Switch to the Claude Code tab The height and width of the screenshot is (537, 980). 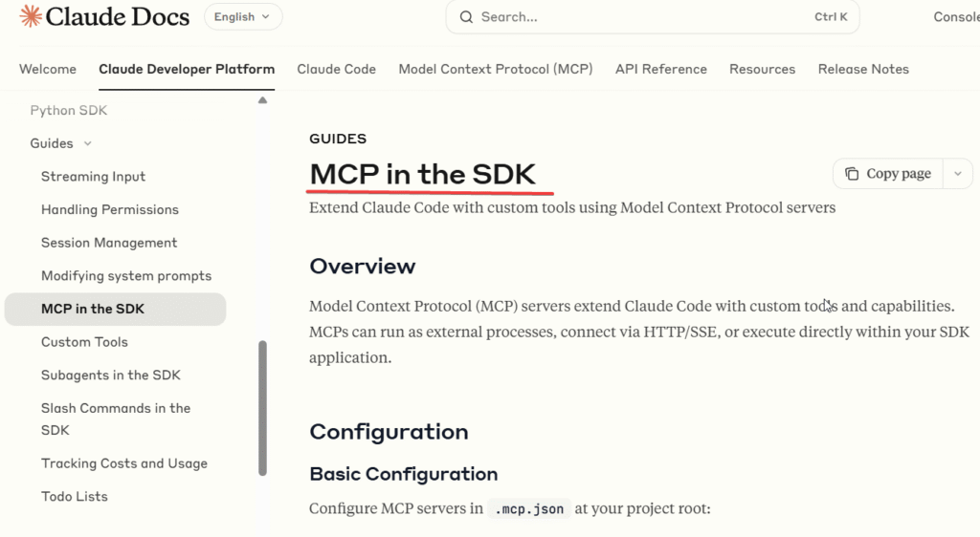pos(336,69)
